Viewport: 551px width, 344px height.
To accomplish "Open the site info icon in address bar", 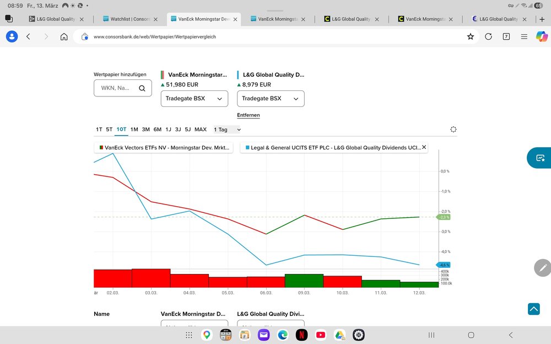I will pyautogui.click(x=85, y=36).
